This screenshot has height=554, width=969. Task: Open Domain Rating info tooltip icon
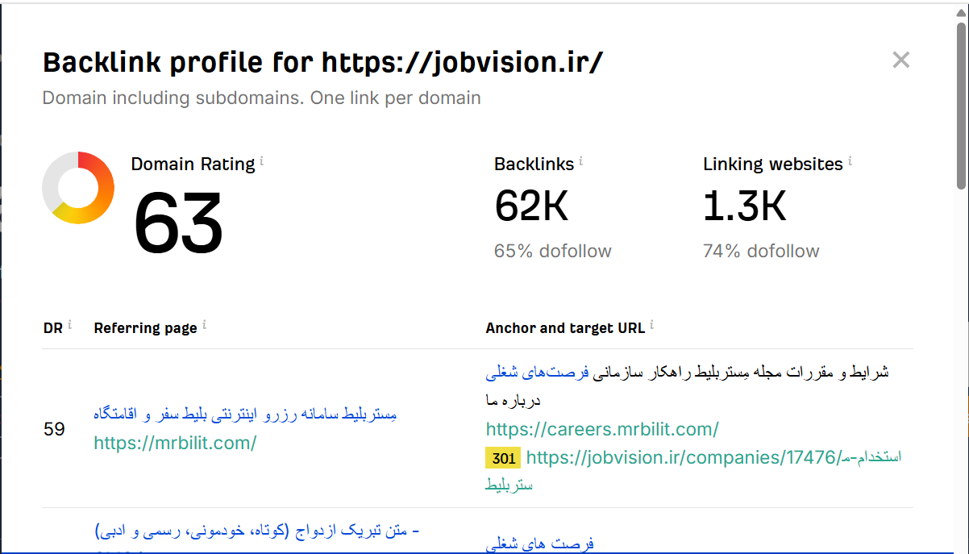(x=261, y=159)
